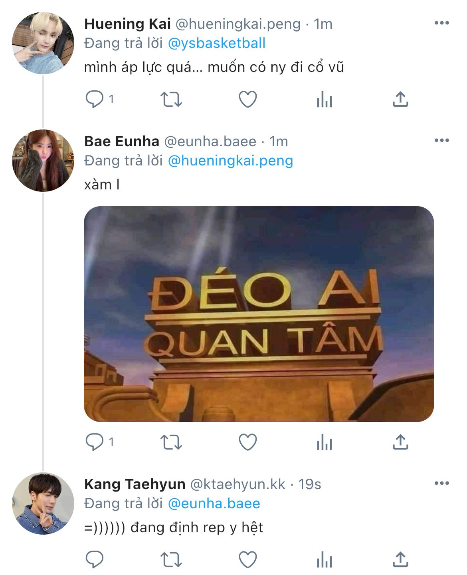Image resolution: width=467 pixels, height=575 pixels.
Task: View analytics for Huening Kai's tweet
Action: click(324, 99)
